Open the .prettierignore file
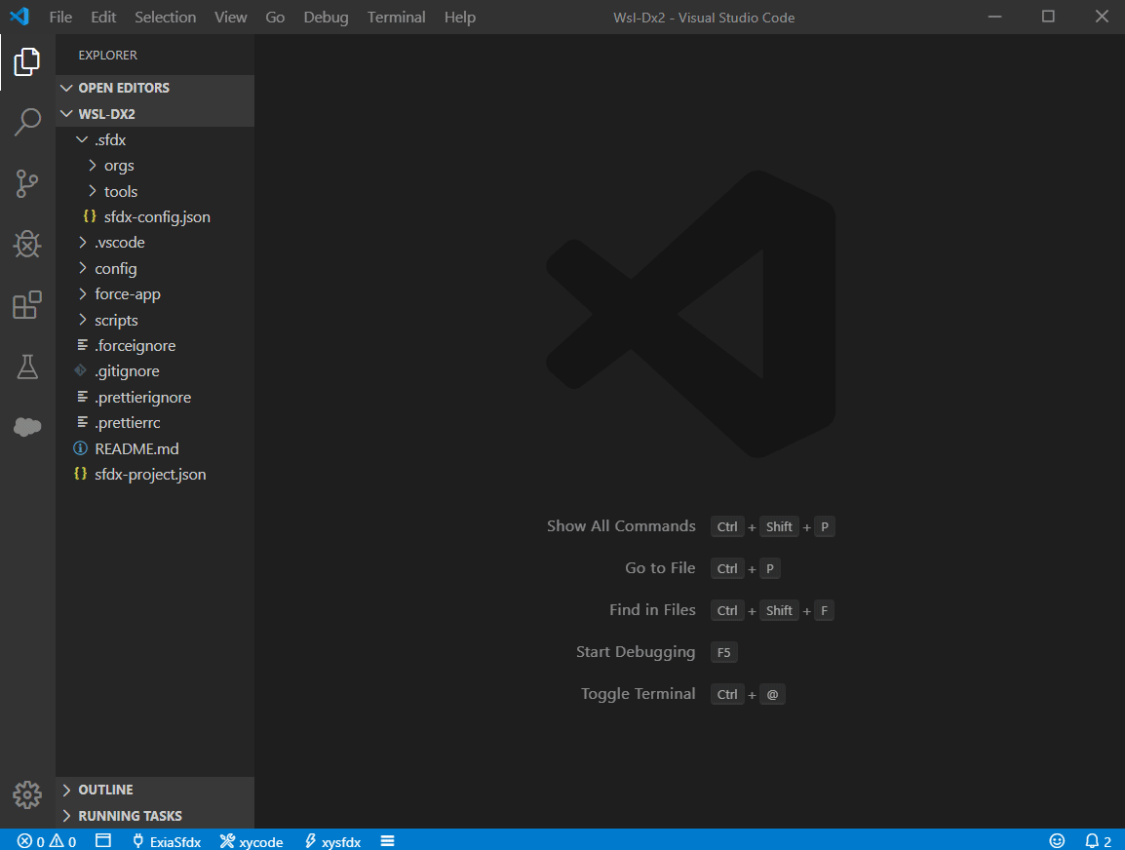1125x850 pixels. [155, 398]
